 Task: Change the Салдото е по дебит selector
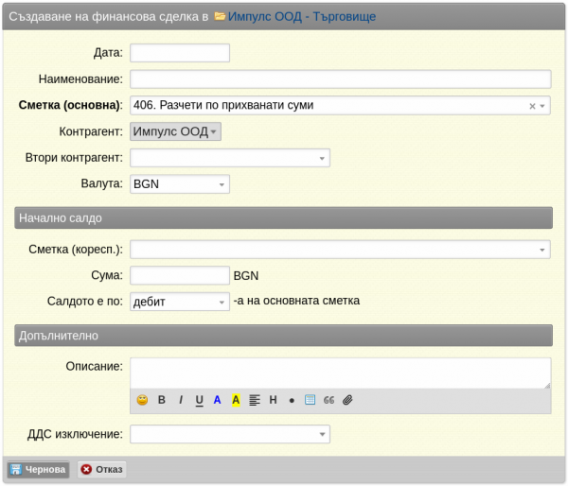(x=180, y=302)
